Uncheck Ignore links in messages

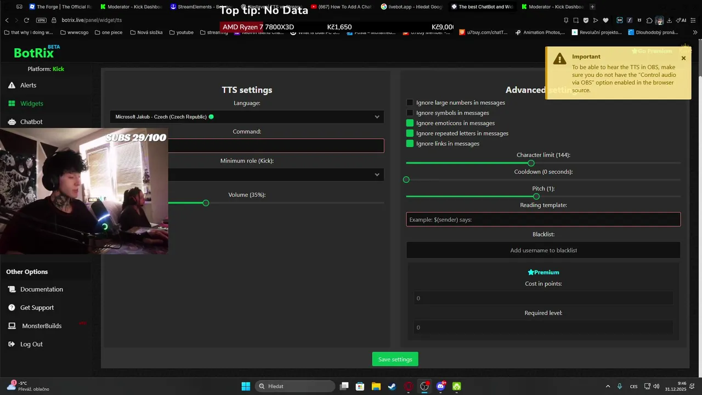point(410,144)
